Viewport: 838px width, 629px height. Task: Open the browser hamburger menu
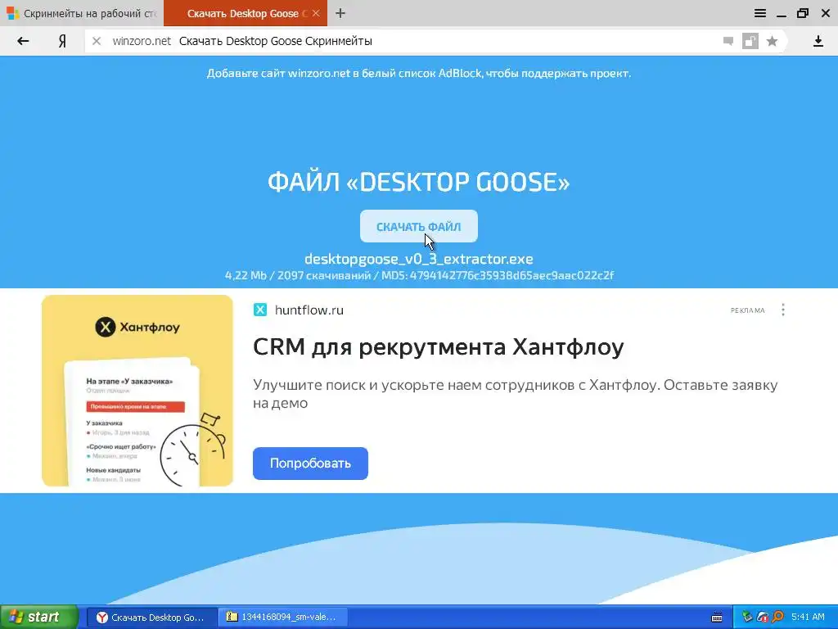pos(760,13)
